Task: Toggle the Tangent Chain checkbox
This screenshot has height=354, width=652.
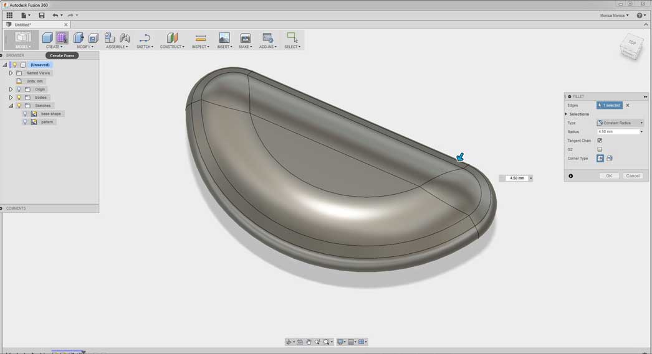Action: pyautogui.click(x=600, y=141)
